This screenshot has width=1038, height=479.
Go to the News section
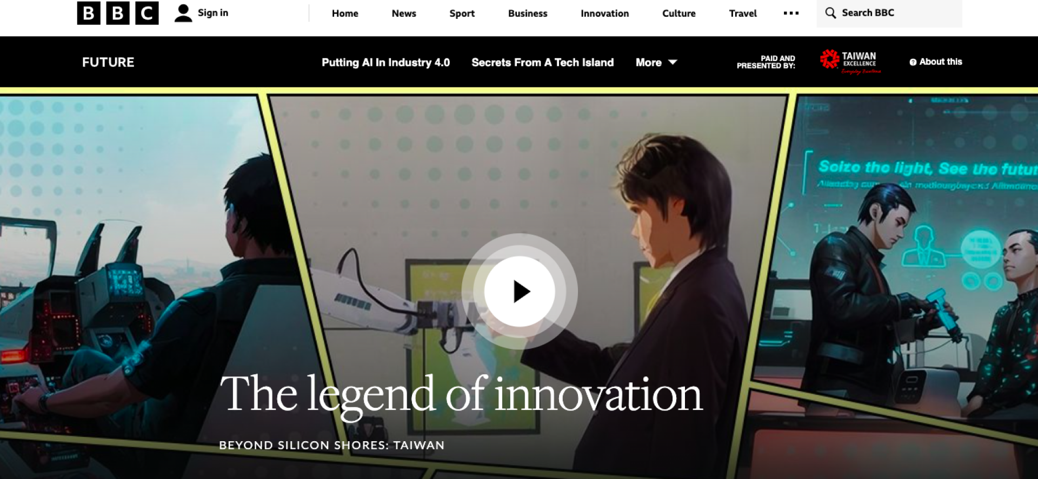(x=404, y=14)
